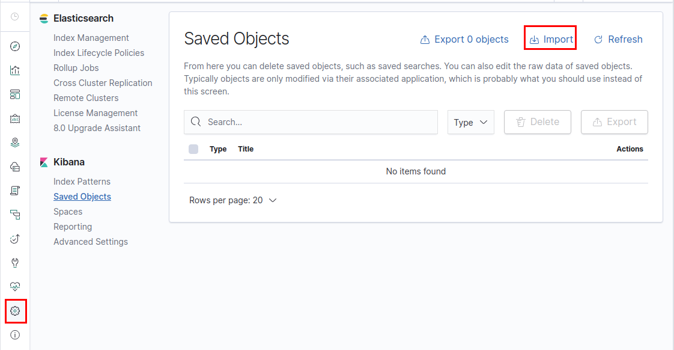Screen dimensions: 674x350
Task: Click the Elasticsearch section heading
Action: (x=83, y=19)
